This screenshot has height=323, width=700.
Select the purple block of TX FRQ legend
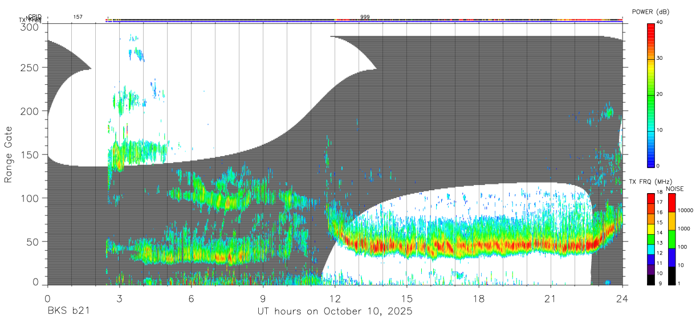click(x=651, y=269)
